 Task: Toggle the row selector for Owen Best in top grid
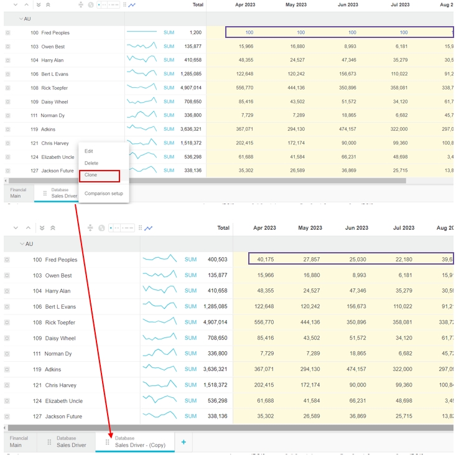click(8, 47)
